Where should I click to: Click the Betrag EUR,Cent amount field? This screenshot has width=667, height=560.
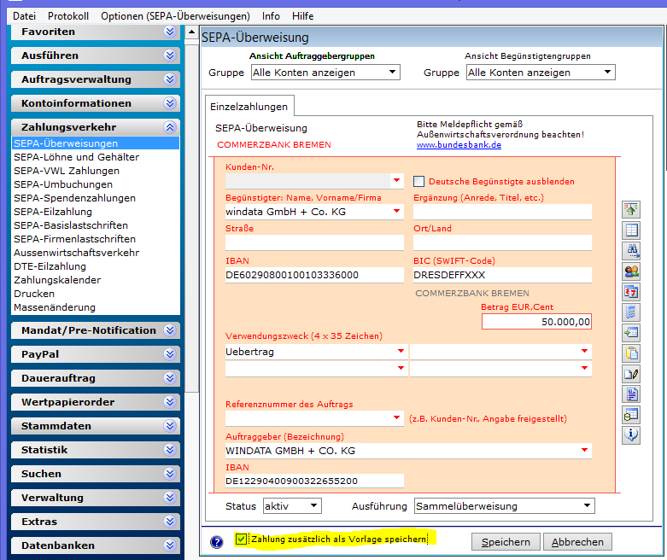click(x=536, y=322)
